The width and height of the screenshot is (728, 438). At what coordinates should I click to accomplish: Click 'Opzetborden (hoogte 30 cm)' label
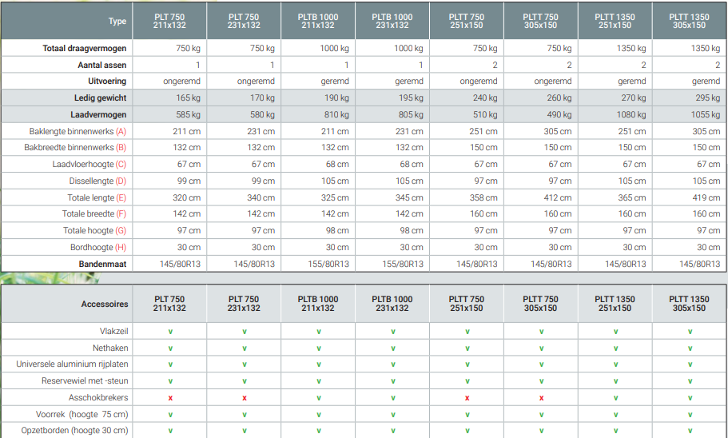pyautogui.click(x=74, y=431)
